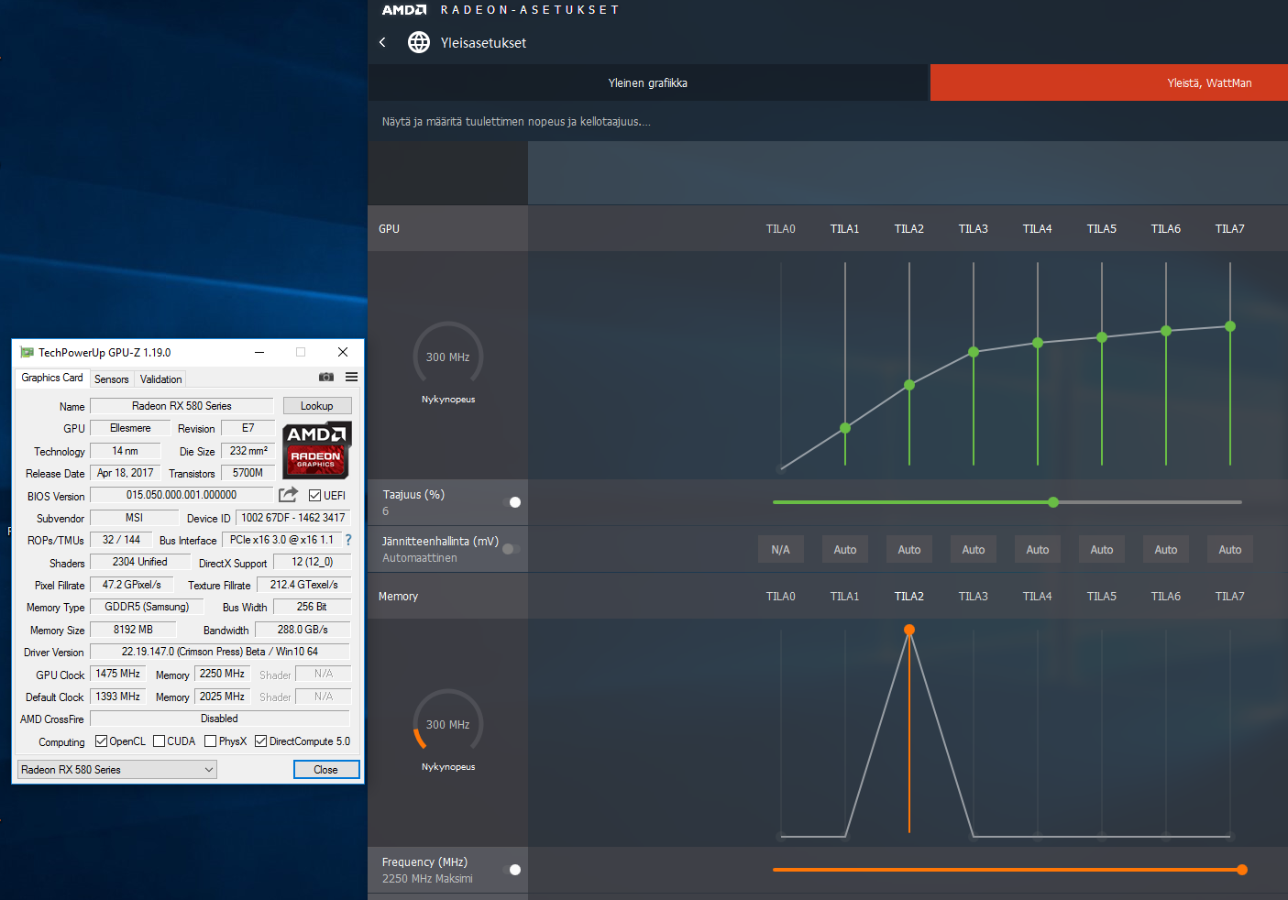Click the GPU TILA6 voltage Auto box

click(x=1166, y=550)
